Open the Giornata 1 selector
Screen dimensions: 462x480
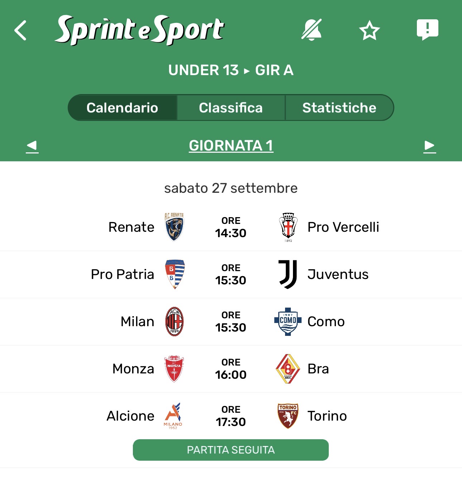(x=231, y=146)
